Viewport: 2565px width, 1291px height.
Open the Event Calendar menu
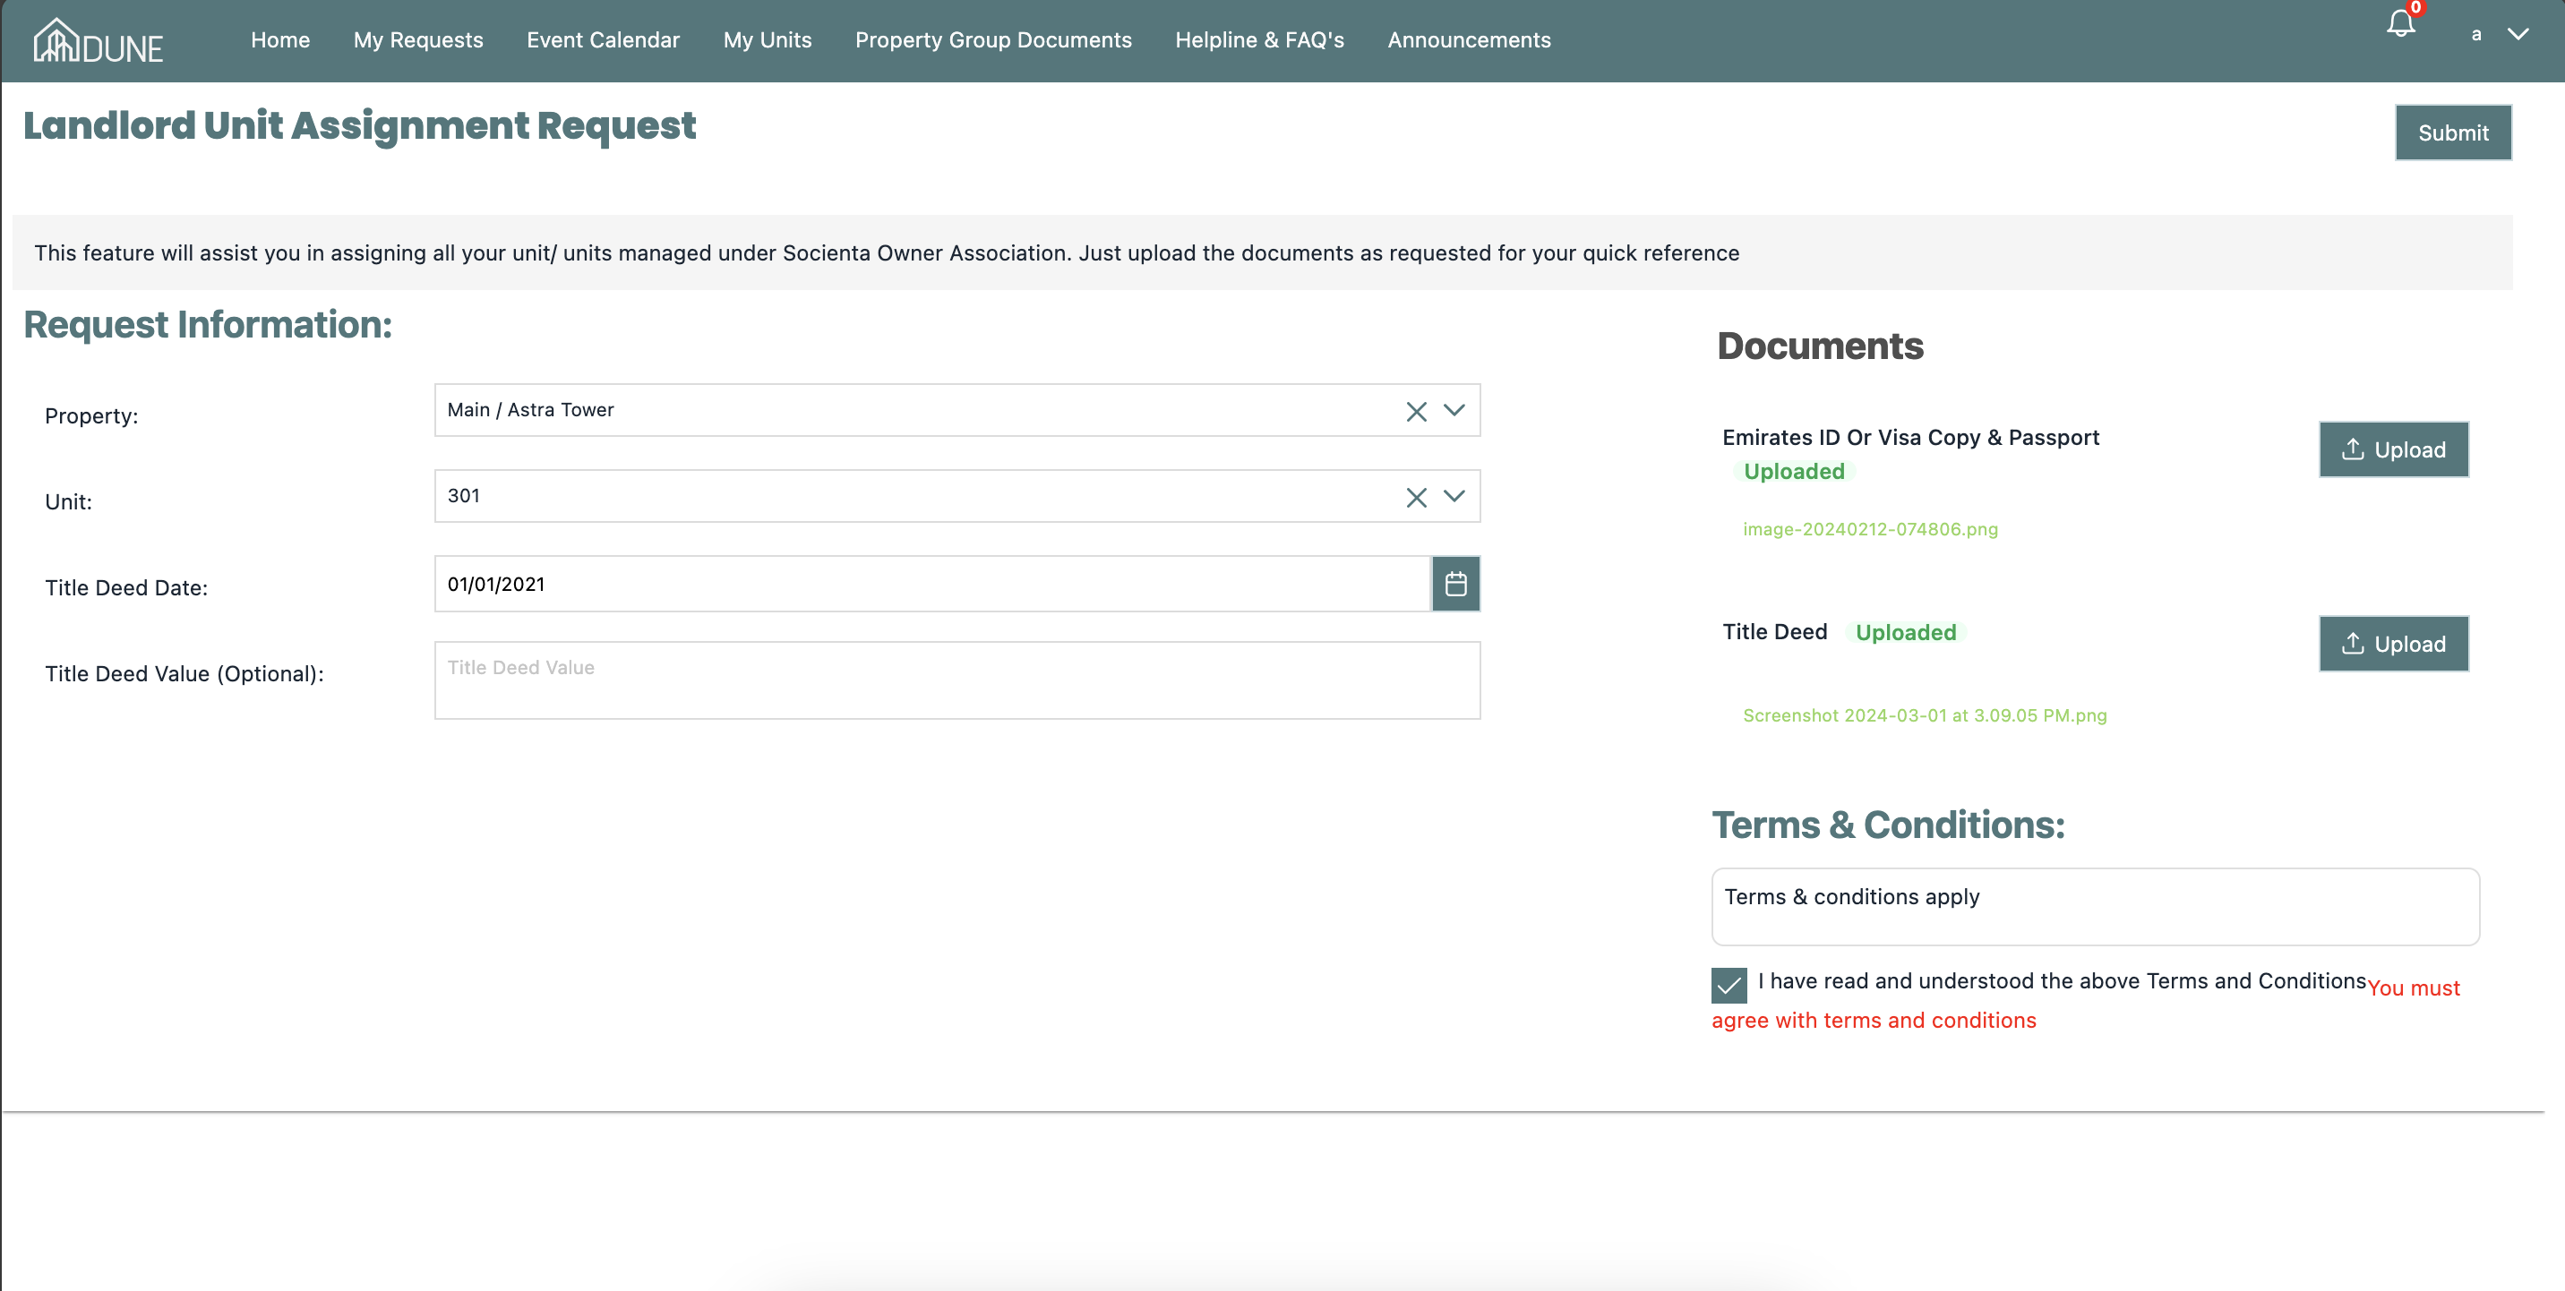603,39
